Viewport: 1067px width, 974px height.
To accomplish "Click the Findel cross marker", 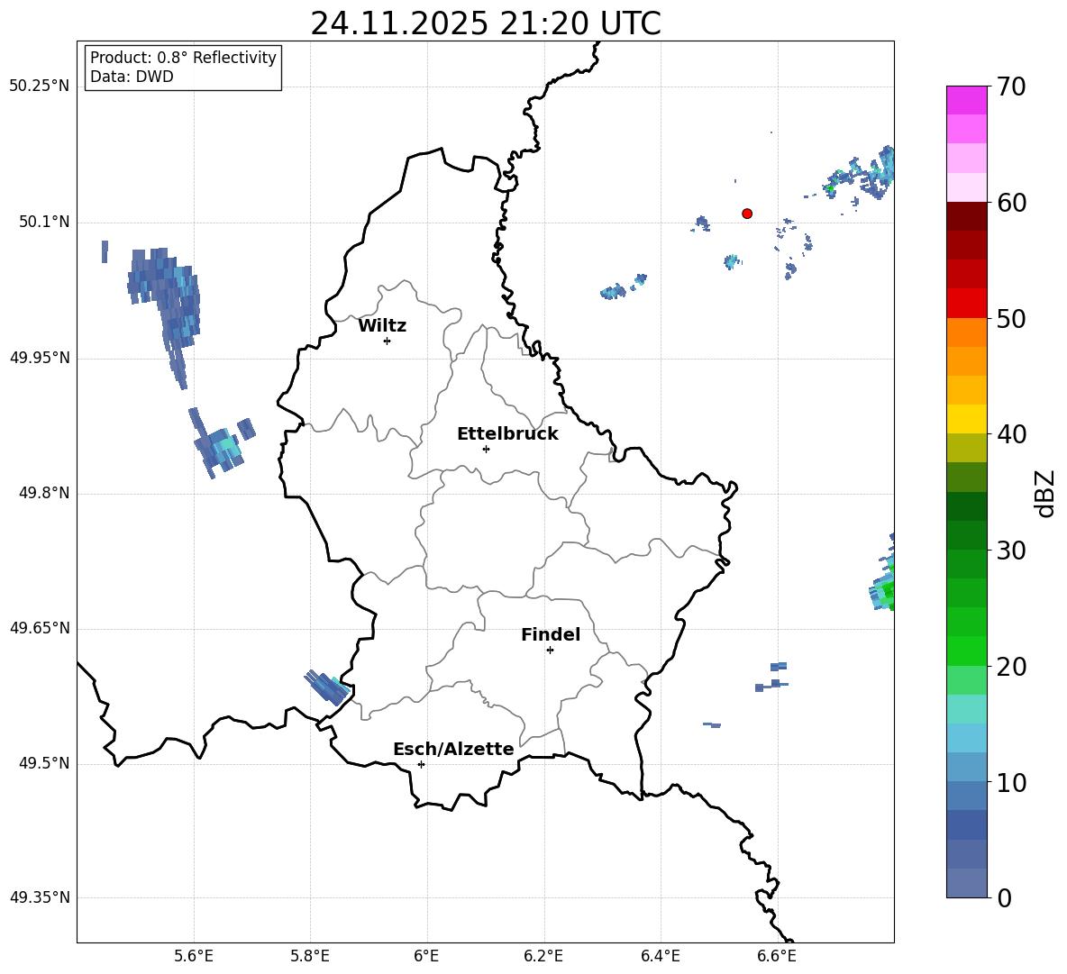I will (x=550, y=651).
